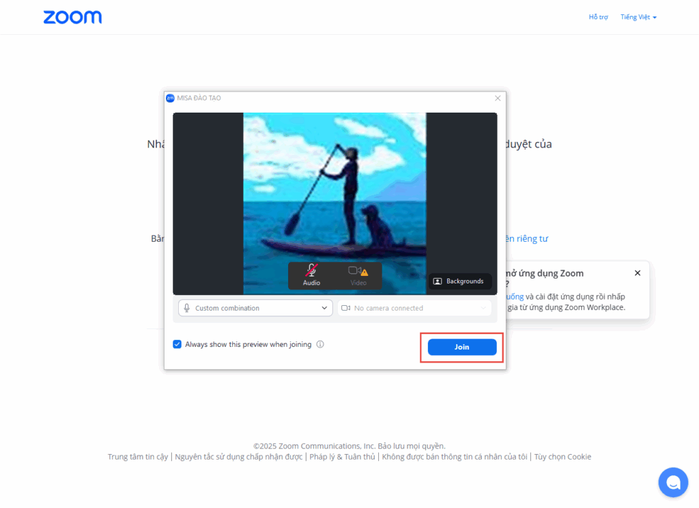The height and width of the screenshot is (508, 699).
Task: Dismiss the Zoom app popup notification
Action: (638, 273)
